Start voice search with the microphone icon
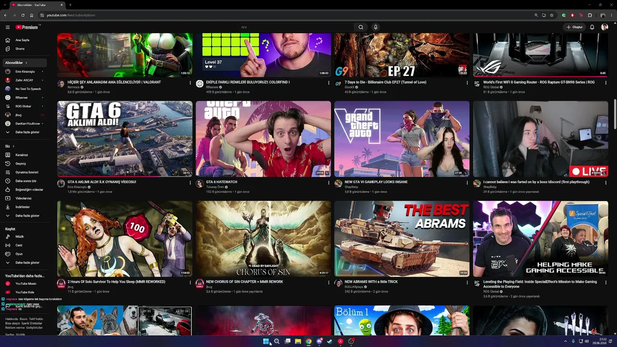Image resolution: width=617 pixels, height=347 pixels. 376,27
